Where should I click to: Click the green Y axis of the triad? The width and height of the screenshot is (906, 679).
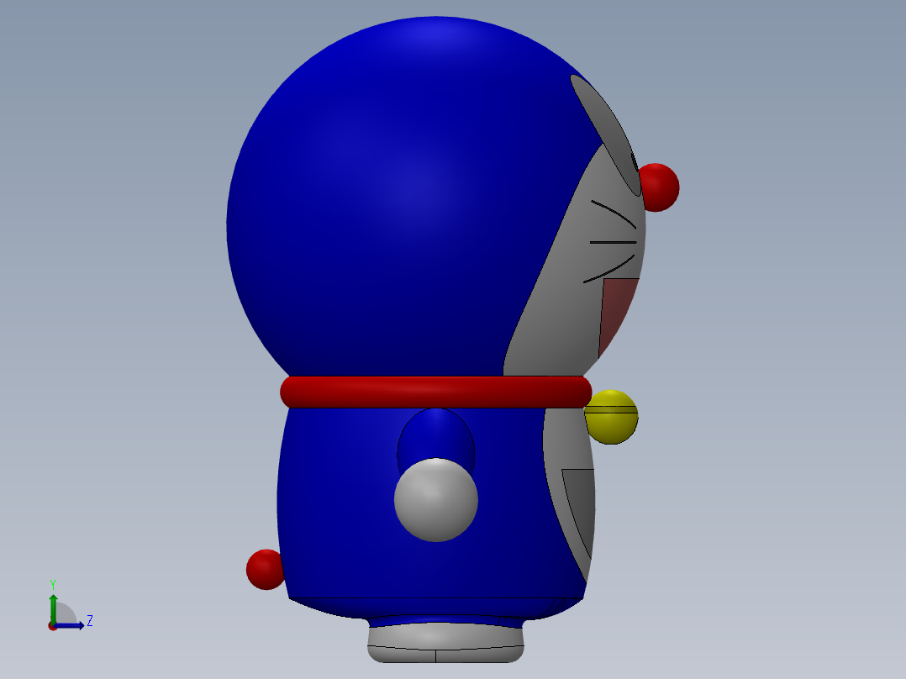[53, 608]
